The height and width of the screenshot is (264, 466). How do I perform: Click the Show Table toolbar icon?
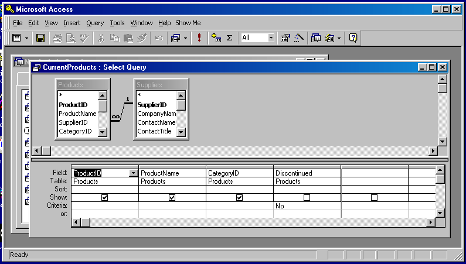tap(216, 38)
